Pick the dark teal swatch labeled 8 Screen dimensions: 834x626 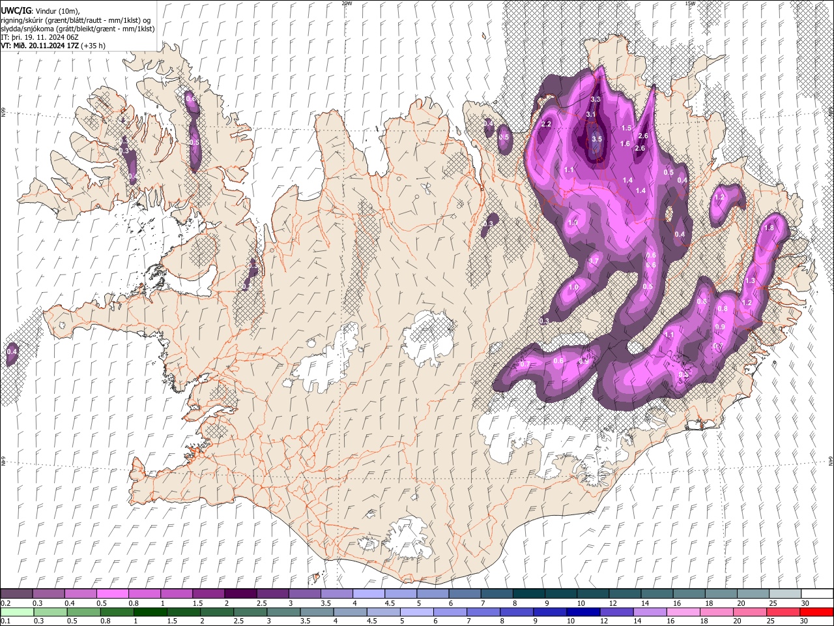point(528,594)
